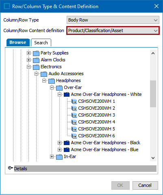Image resolution: width=163 pixels, height=195 pixels.
Task: Collapse the Over-Ear folder node
Action: pyautogui.click(x=52, y=88)
